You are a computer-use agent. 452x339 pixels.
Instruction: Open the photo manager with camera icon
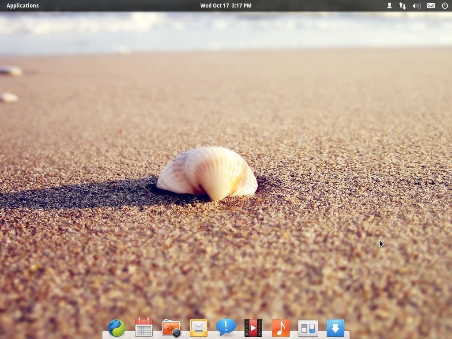tap(171, 328)
